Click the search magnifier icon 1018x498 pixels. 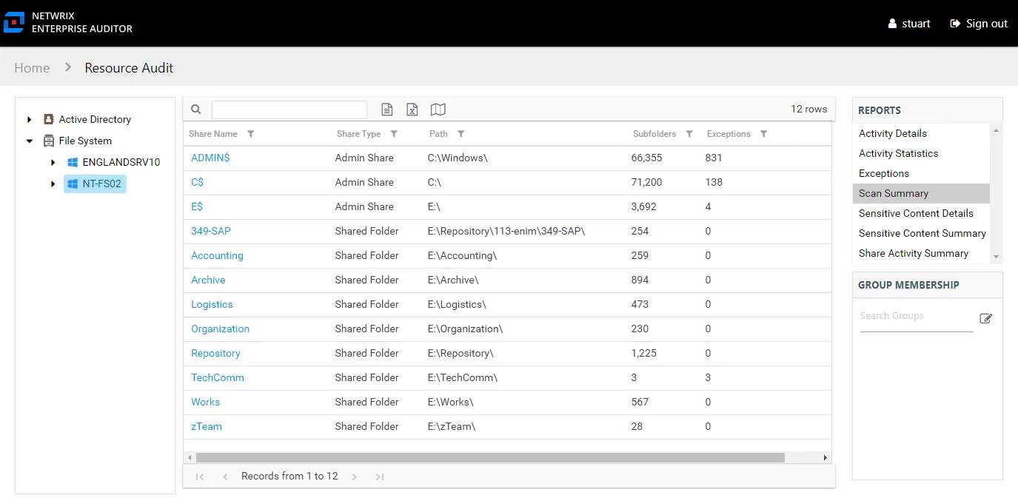point(196,110)
